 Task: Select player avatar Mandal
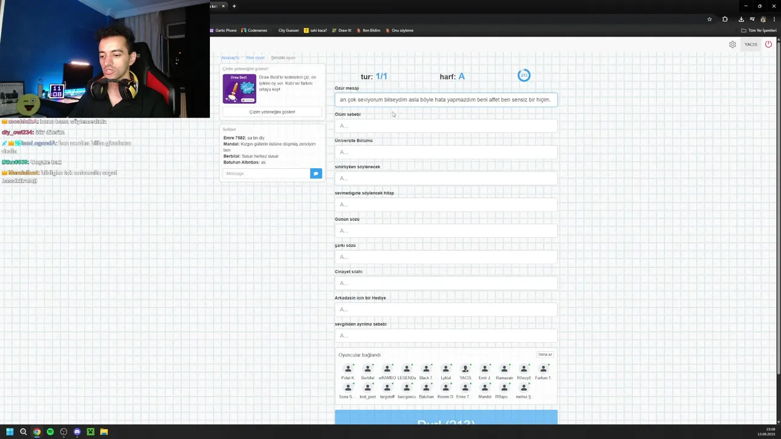click(x=484, y=391)
